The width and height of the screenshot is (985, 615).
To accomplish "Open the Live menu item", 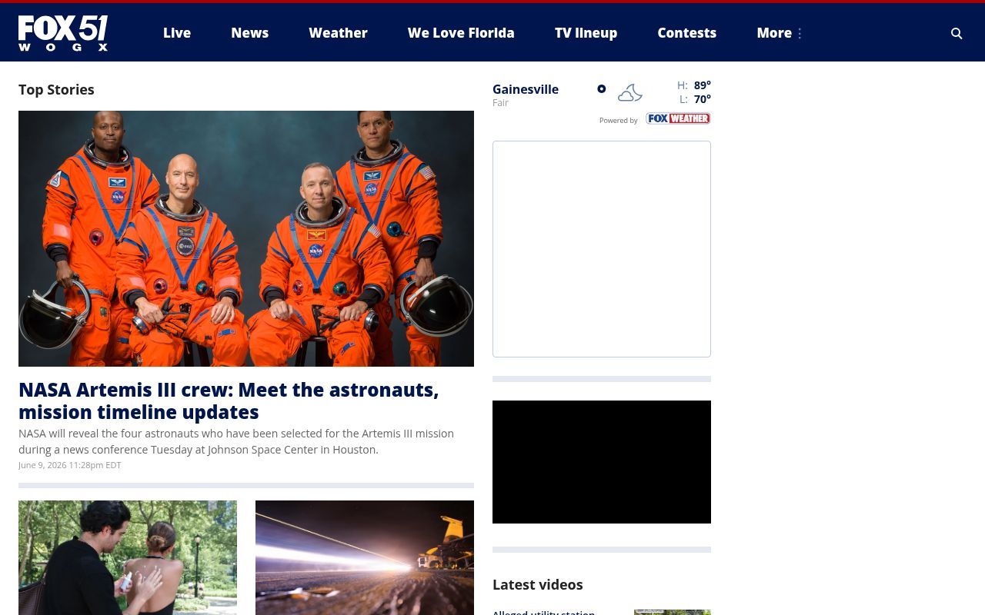I will coord(177,33).
